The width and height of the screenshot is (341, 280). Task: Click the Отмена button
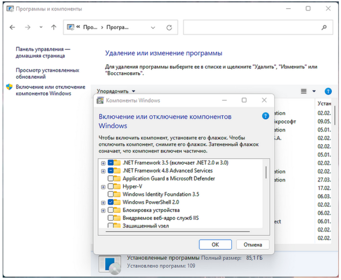[253, 244]
